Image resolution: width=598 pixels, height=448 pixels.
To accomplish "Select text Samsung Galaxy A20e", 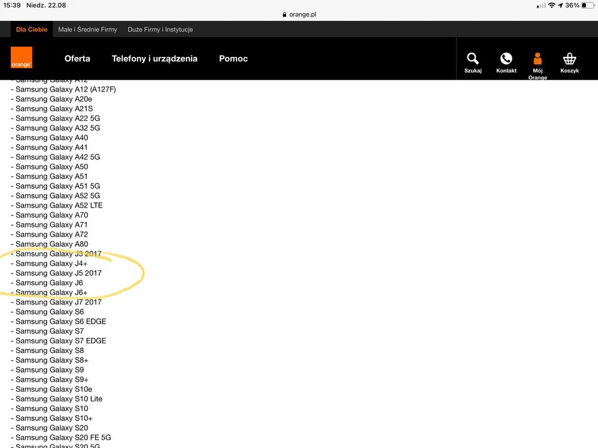I will click(54, 99).
